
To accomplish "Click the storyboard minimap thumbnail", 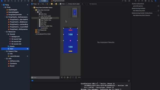I will 75,12.
